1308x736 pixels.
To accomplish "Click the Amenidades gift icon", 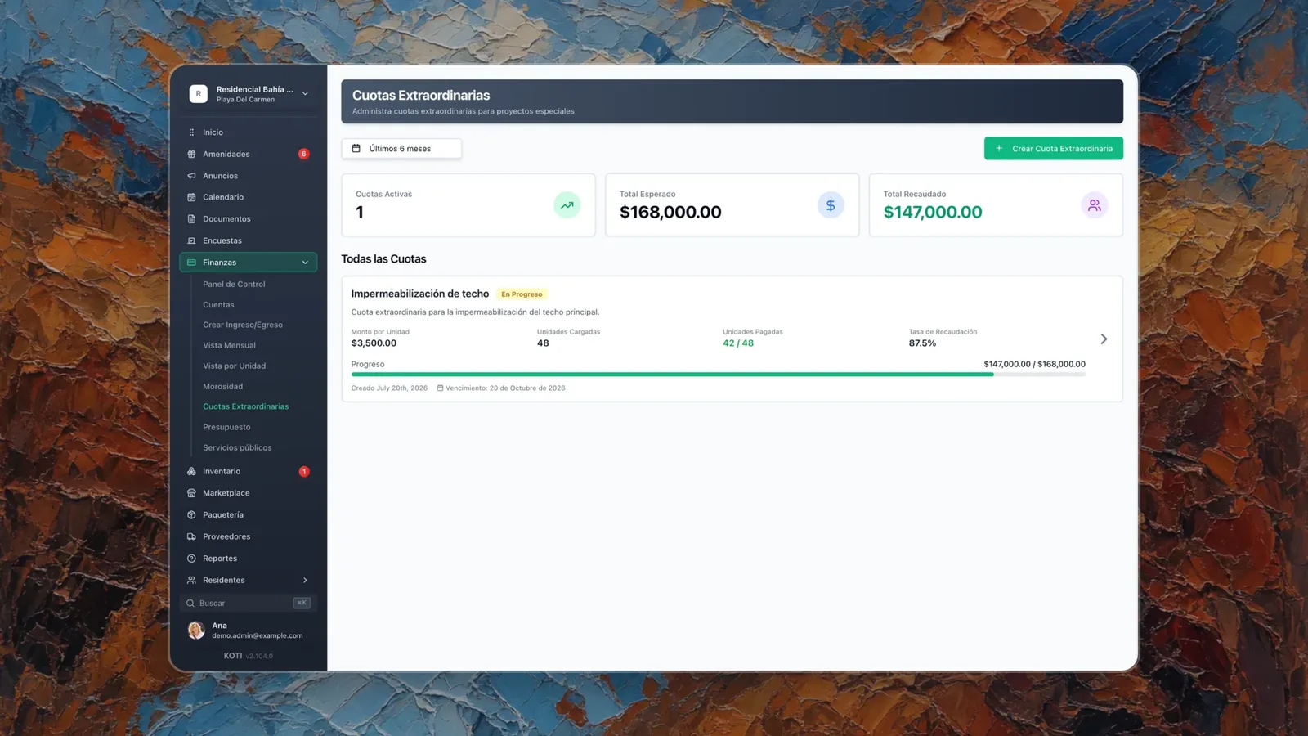I will (x=191, y=154).
